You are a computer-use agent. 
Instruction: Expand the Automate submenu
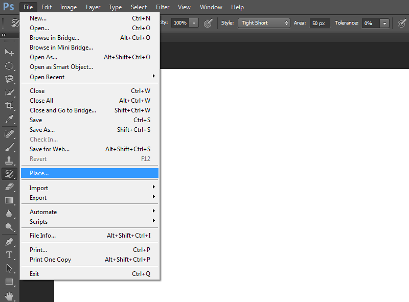(90, 212)
